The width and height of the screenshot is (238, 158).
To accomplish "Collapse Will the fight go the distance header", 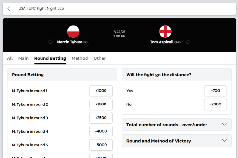I will click(177, 75).
